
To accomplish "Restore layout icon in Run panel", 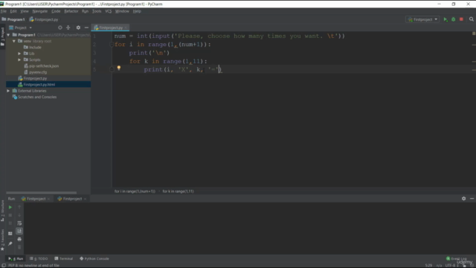I will (x=10, y=233).
